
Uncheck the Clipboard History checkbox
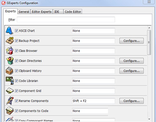tap(16, 71)
